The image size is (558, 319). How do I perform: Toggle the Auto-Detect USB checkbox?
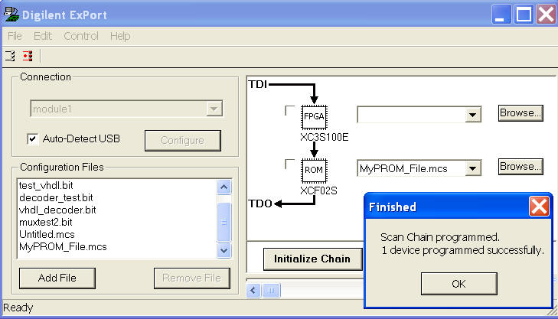(32, 139)
